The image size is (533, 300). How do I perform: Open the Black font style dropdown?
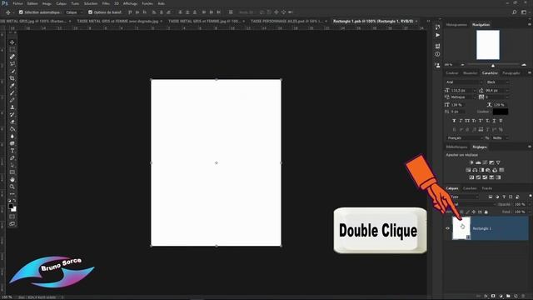point(497,82)
